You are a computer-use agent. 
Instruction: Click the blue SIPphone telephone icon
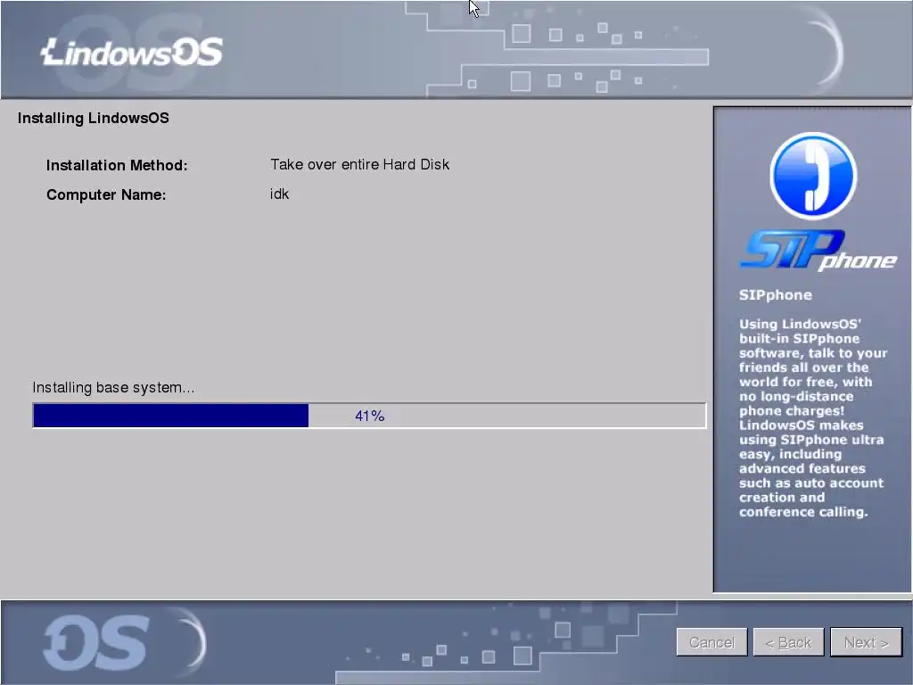pyautogui.click(x=813, y=176)
